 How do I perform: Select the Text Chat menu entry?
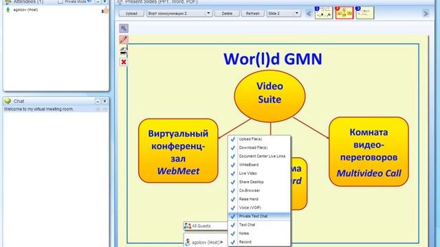click(259, 225)
